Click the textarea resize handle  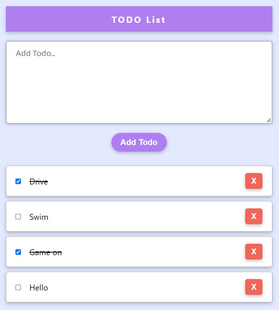[269, 120]
